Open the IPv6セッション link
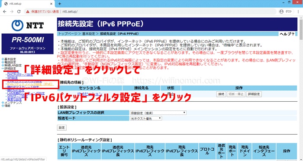 click(x=90, y=94)
